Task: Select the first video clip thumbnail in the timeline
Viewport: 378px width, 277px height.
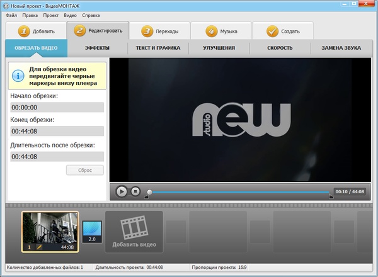Action: 50,228
